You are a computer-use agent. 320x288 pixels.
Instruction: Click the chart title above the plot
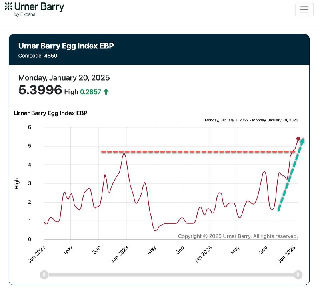tap(50, 113)
